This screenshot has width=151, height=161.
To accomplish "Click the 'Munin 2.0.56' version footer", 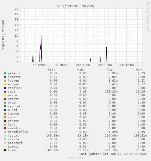I will click(75, 158).
